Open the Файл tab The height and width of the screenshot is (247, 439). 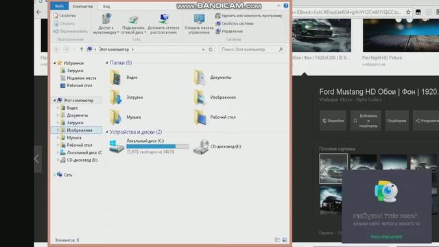(x=60, y=6)
